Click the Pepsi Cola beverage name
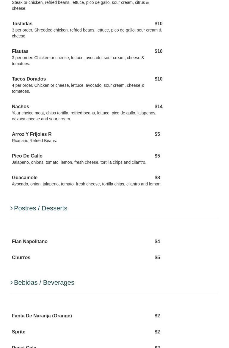Viewport: 229px width, 348px height. click(24, 346)
